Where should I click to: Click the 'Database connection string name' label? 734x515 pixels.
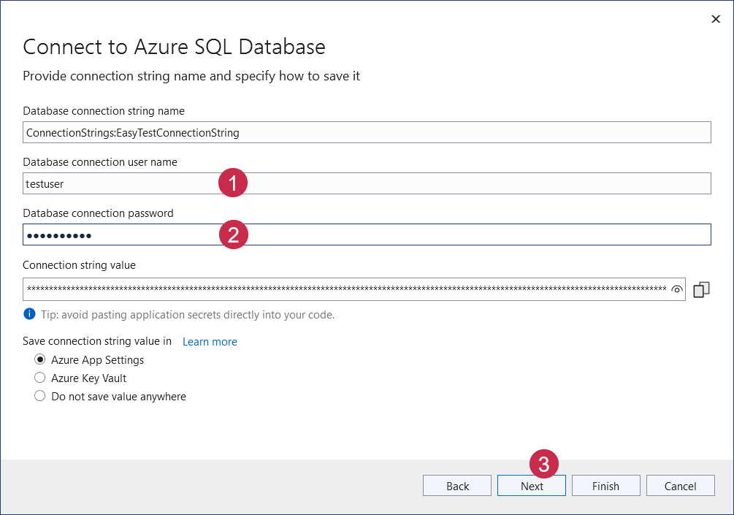(x=104, y=111)
